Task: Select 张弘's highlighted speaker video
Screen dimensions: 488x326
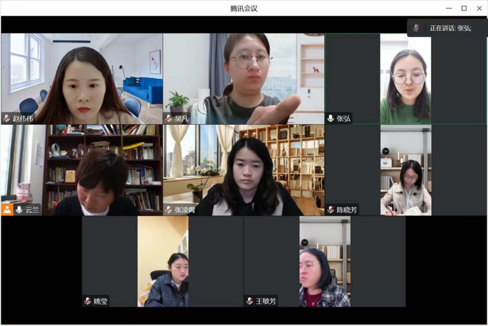Action: click(406, 79)
